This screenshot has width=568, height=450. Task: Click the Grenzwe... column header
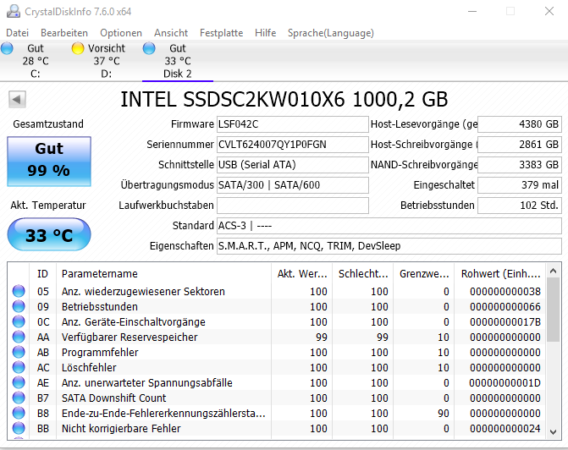tap(424, 274)
